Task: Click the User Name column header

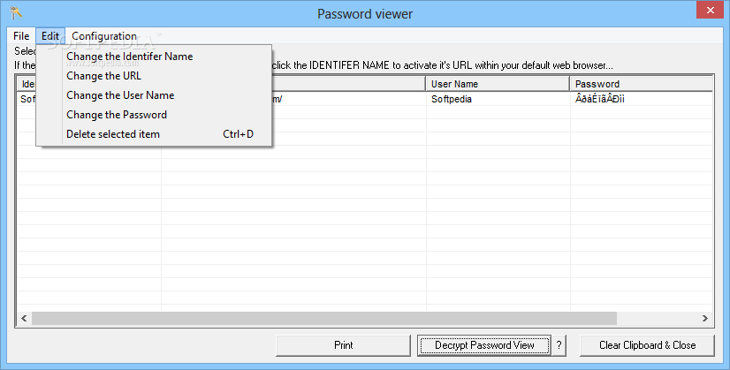Action: tap(498, 84)
